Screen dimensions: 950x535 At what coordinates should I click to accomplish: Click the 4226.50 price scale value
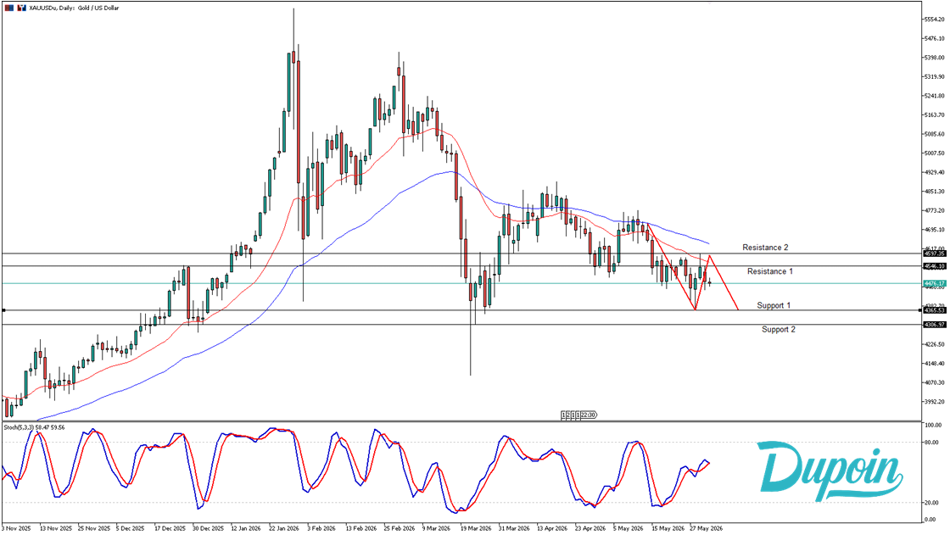click(934, 344)
